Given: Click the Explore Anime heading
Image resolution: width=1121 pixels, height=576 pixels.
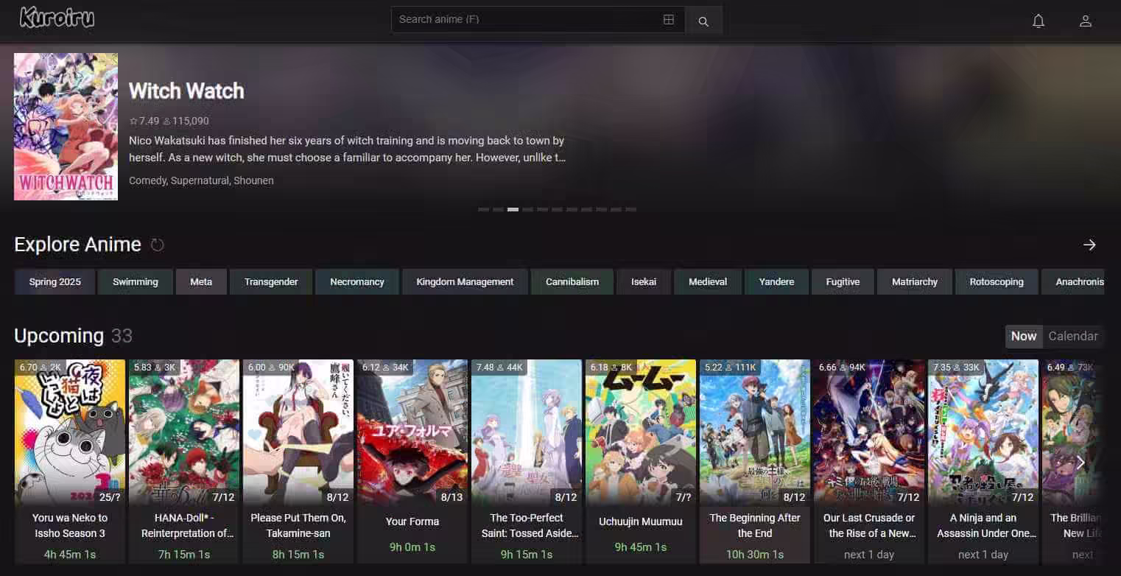Looking at the screenshot, I should tap(77, 245).
